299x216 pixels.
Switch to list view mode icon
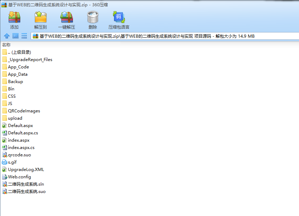coord(24,36)
